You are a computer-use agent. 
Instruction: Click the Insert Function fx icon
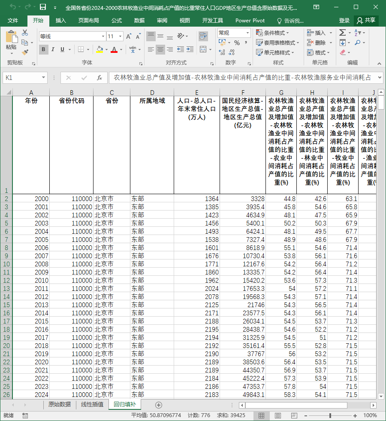100,78
